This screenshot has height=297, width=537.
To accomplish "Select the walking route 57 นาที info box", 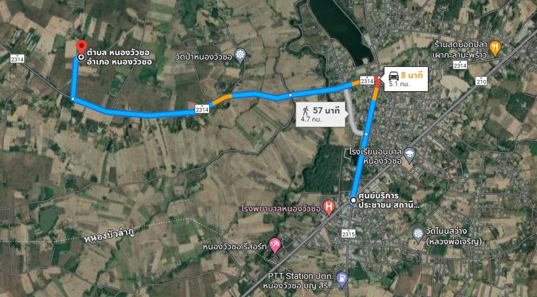I will tap(321, 115).
